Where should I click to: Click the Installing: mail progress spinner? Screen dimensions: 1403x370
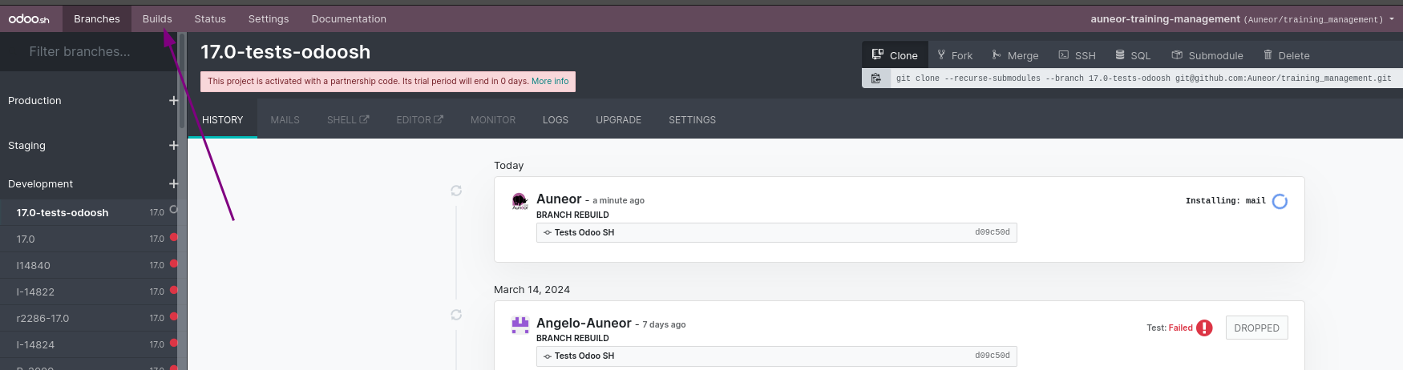point(1280,201)
